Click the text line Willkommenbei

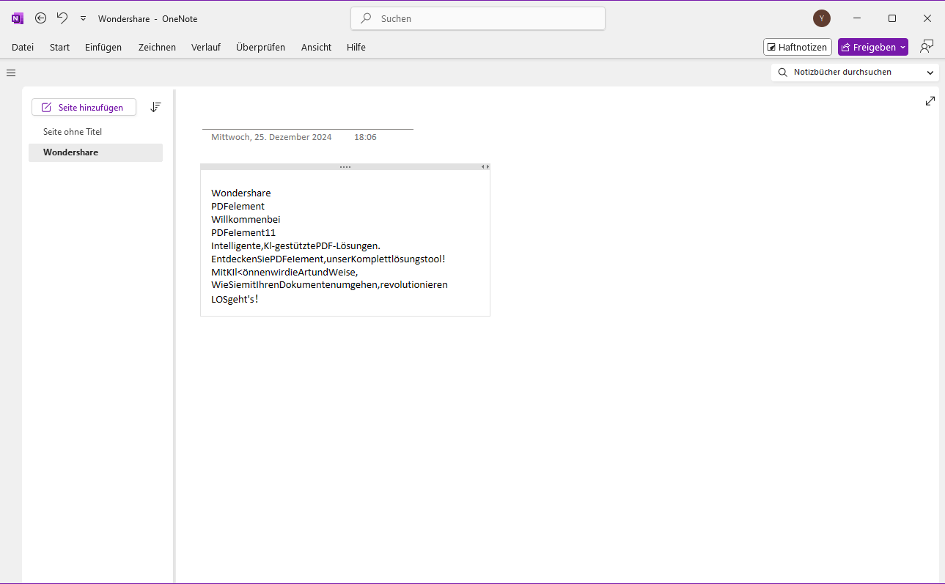click(x=246, y=219)
